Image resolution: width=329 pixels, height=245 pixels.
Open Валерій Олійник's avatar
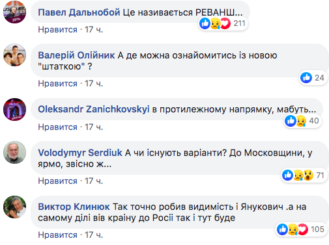(14, 55)
